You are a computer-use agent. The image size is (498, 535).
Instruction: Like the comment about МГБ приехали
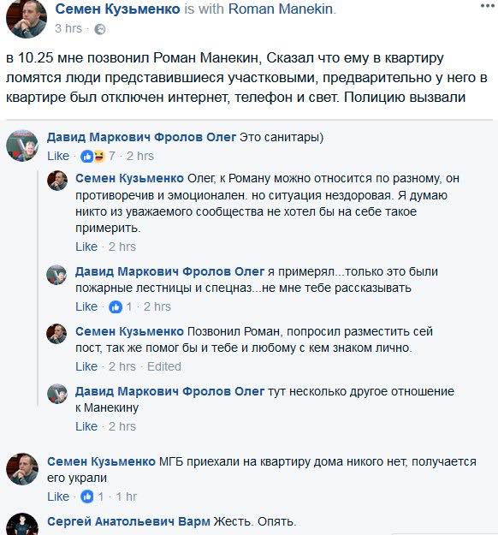[58, 496]
